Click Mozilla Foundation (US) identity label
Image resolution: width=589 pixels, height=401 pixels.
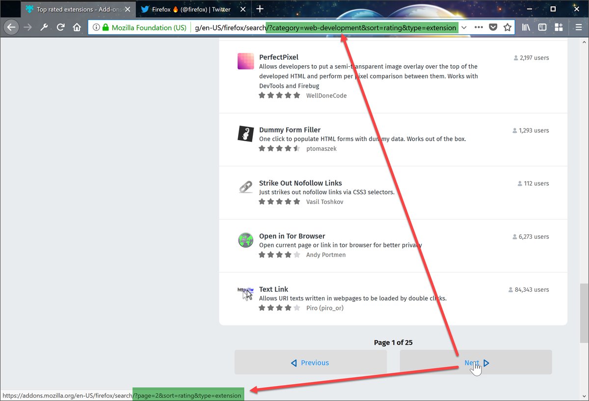coord(149,27)
